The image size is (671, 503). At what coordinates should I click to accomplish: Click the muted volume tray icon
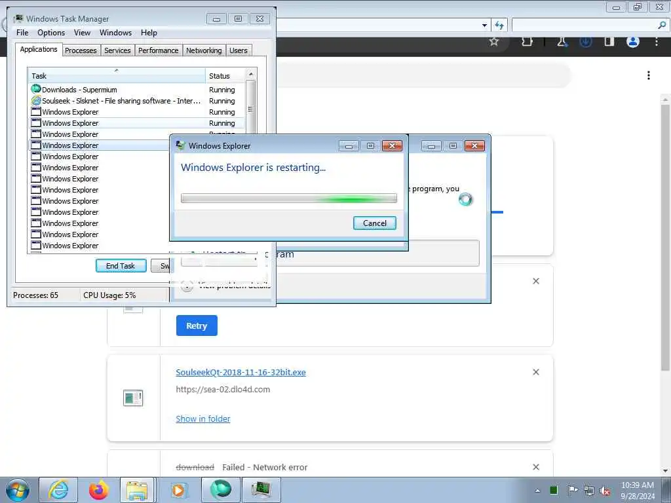point(605,491)
